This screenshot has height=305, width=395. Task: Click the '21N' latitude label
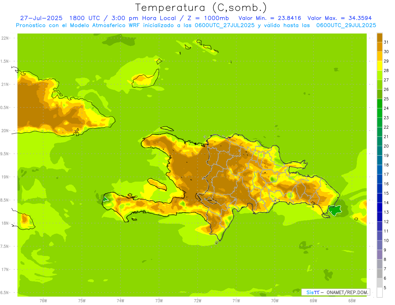pyautogui.click(x=6, y=84)
